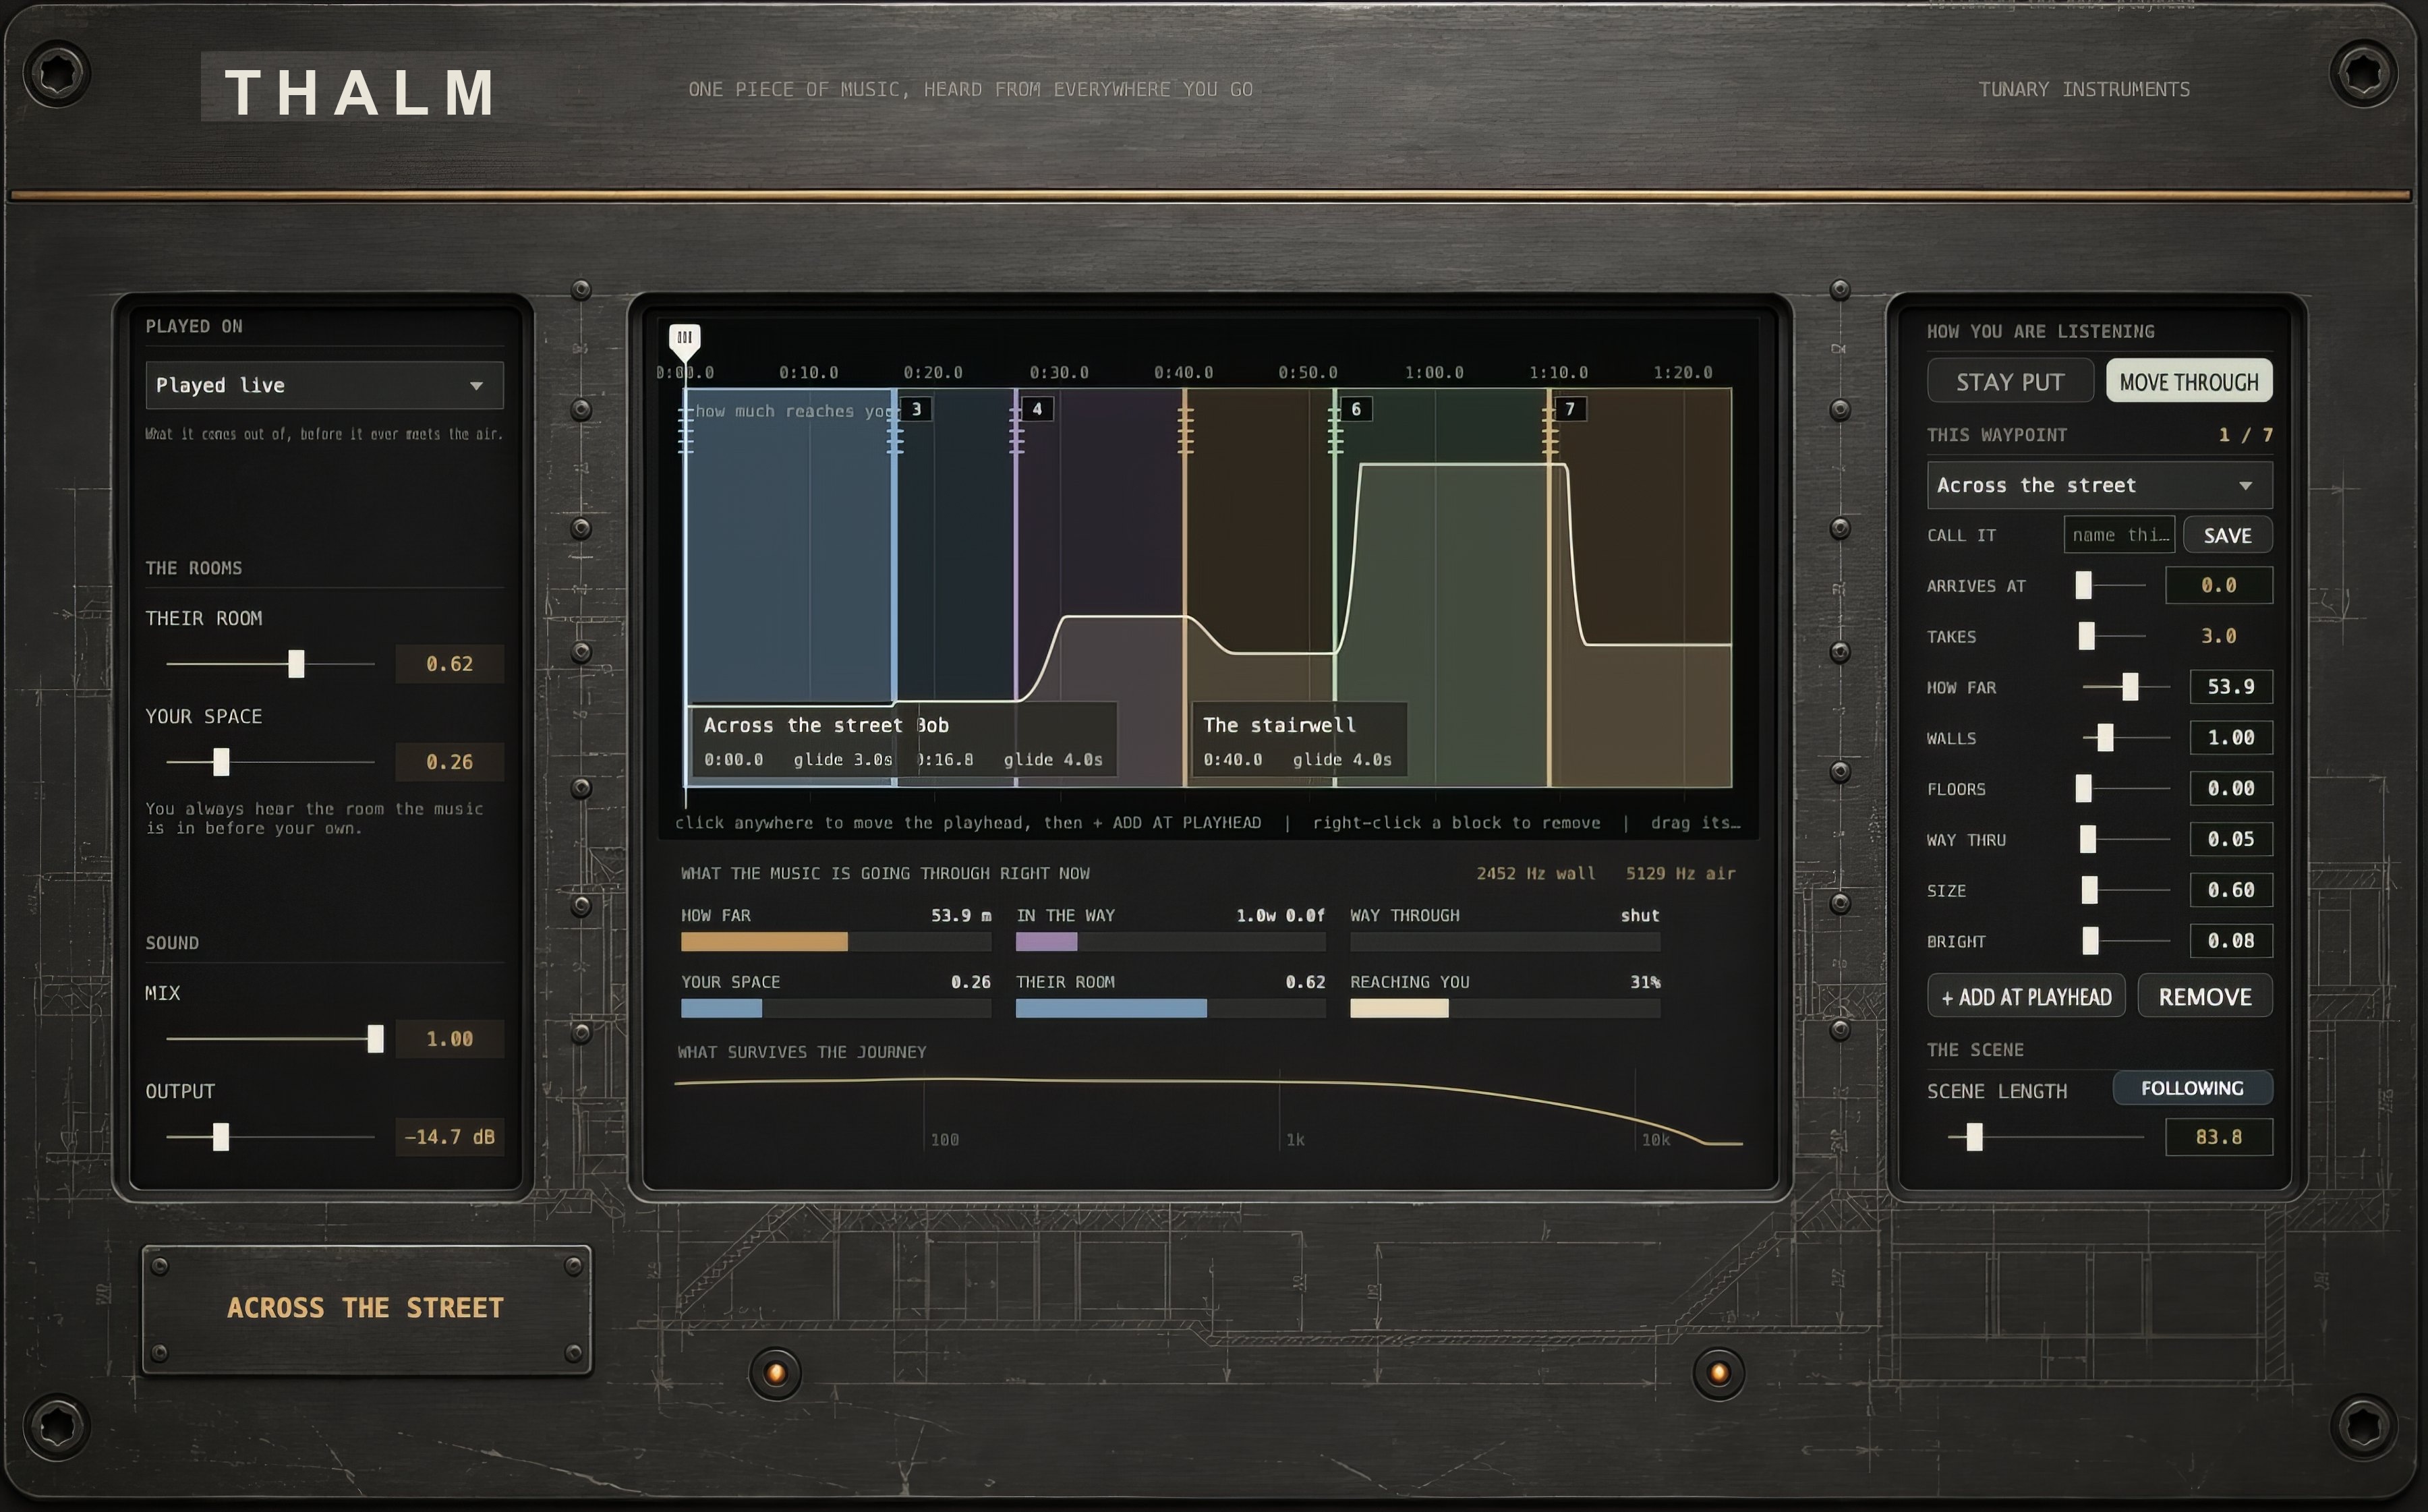Screen dimensions: 2428x1512
Task: Switch listening mode to MOVE THROUGH
Action: (2188, 381)
